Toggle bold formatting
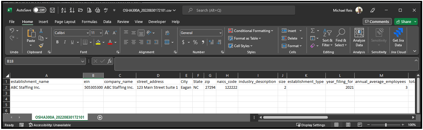Screen dimensions: 423x130 click(57, 42)
